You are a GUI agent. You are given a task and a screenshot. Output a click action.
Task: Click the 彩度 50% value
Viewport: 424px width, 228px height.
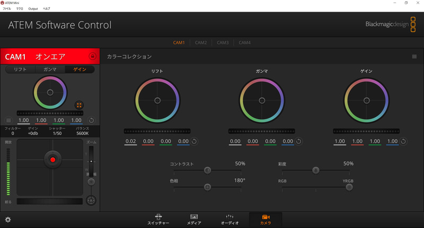coord(348,163)
